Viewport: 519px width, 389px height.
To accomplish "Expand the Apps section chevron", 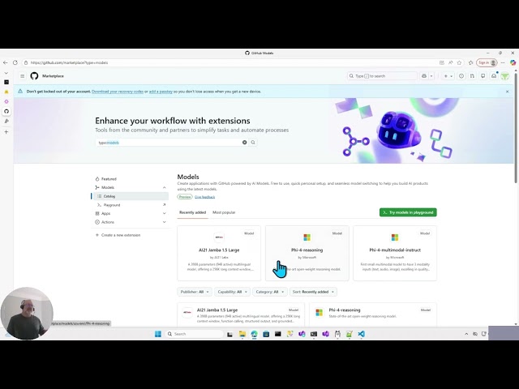I will click(x=164, y=214).
